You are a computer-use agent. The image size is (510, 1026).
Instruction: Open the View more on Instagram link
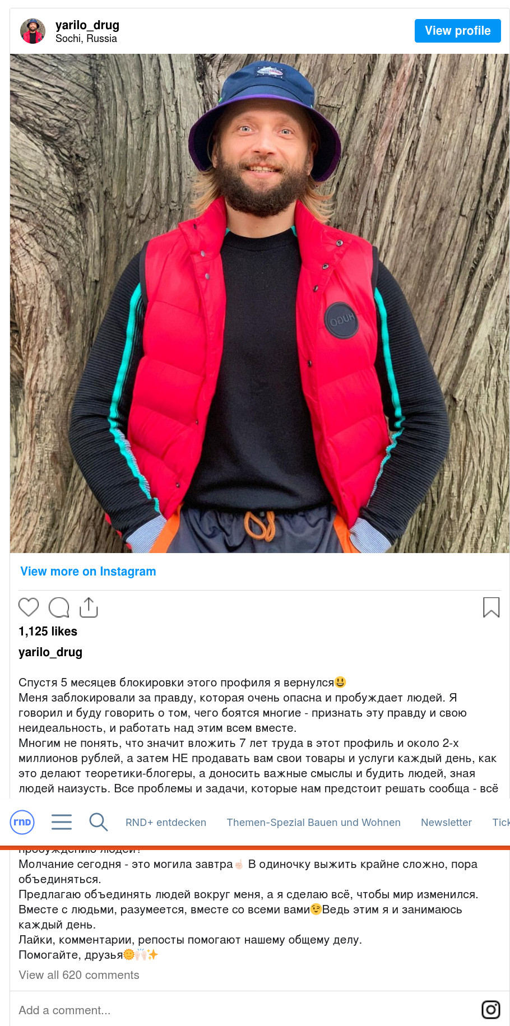pos(88,572)
